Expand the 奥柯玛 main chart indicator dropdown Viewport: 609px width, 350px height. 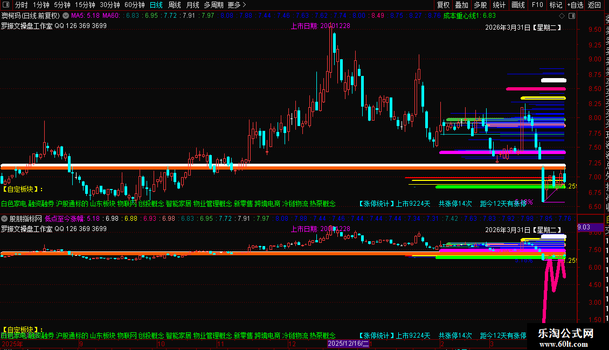tap(66, 16)
